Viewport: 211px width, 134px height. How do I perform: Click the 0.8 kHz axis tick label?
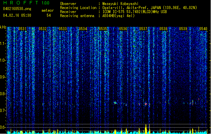click(3, 94)
